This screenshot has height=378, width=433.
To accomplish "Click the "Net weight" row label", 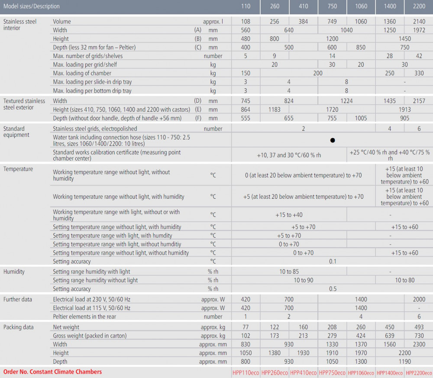I will (x=66, y=327).
